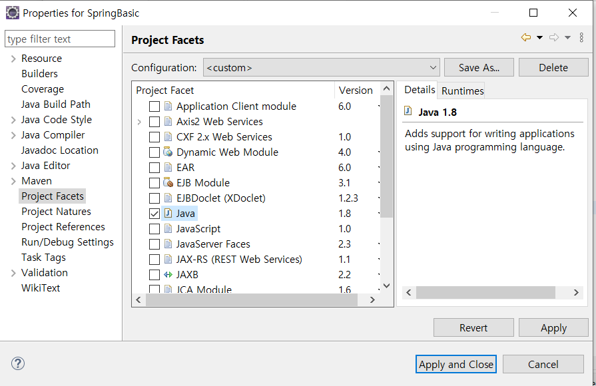
Task: Click the JAX-RS facet document icon
Action: coord(168,259)
